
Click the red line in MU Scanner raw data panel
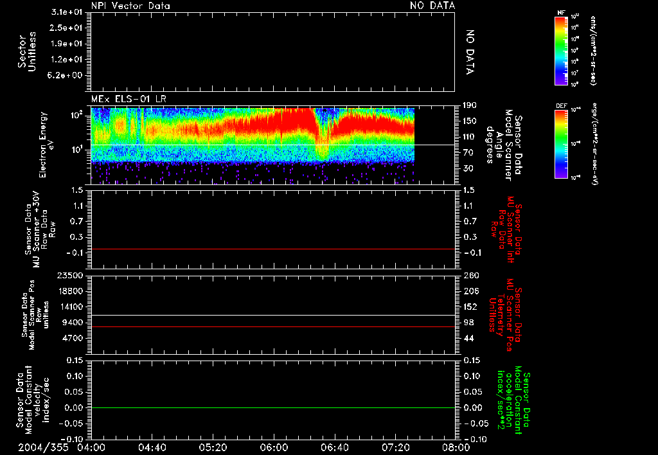[272, 249]
